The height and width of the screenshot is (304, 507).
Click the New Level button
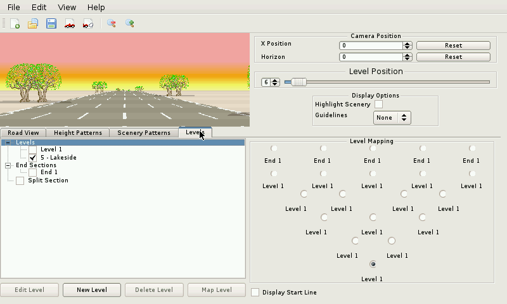coord(91,290)
